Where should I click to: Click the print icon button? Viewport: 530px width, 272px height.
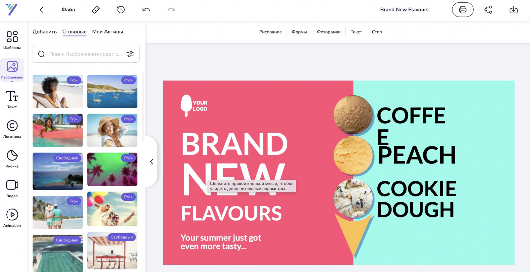[463, 10]
